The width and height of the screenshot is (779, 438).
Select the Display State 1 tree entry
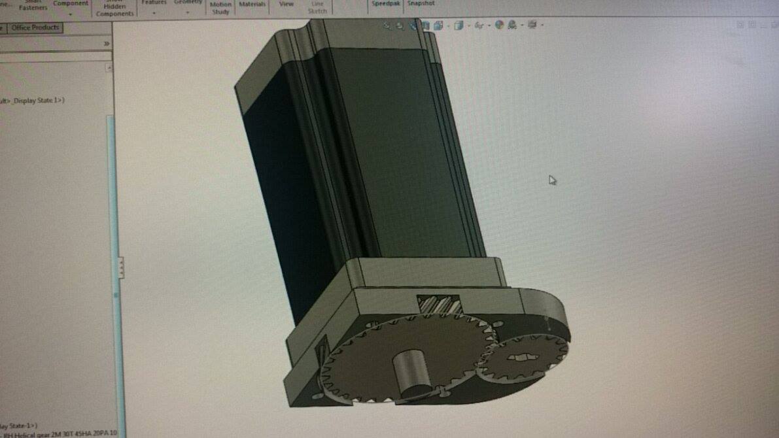pos(32,100)
